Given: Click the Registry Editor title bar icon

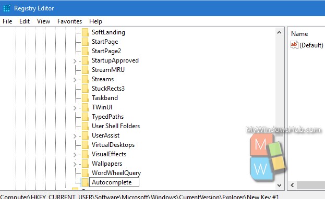Looking at the screenshot, I should point(7,8).
